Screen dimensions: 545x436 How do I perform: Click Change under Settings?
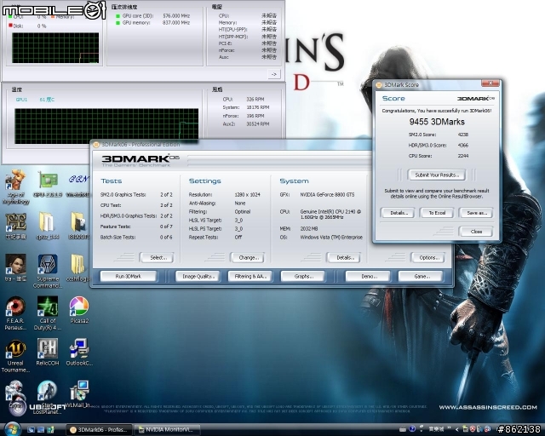point(248,258)
